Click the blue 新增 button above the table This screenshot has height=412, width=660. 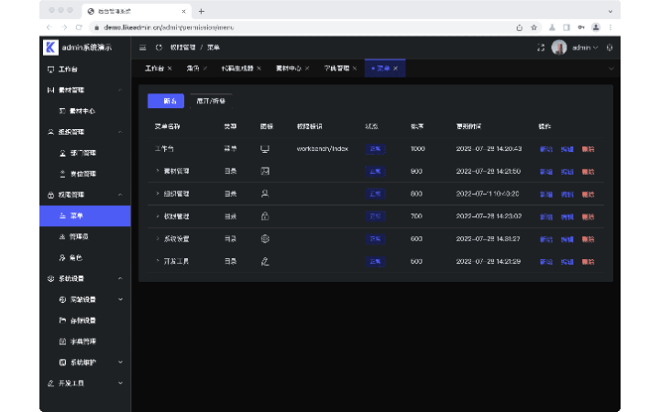point(166,101)
